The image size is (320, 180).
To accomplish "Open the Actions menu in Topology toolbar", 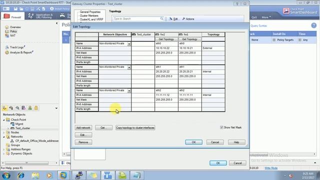I will 188,19.
